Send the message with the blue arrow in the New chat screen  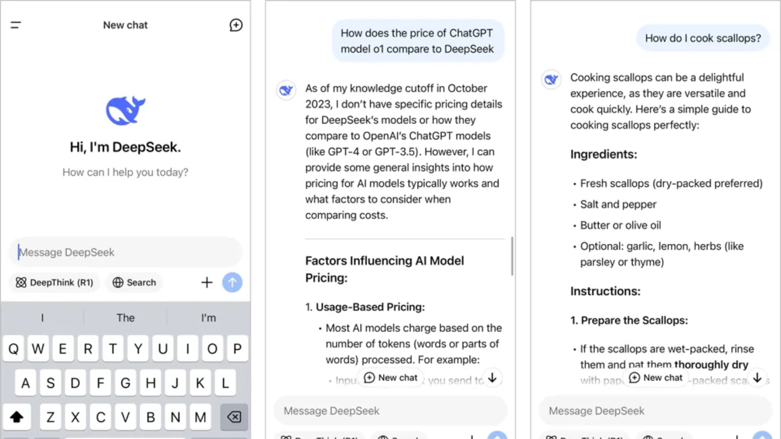(232, 283)
